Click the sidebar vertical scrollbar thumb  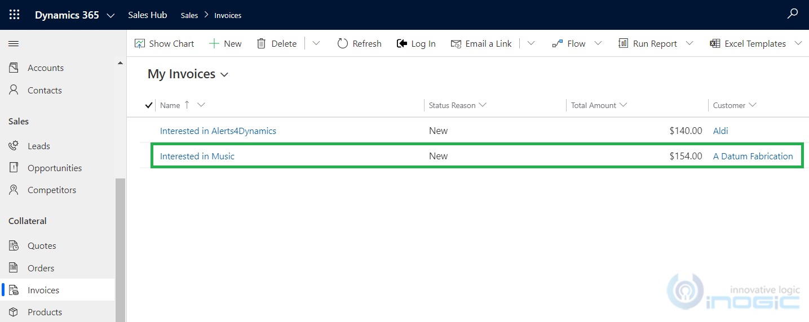click(x=120, y=250)
